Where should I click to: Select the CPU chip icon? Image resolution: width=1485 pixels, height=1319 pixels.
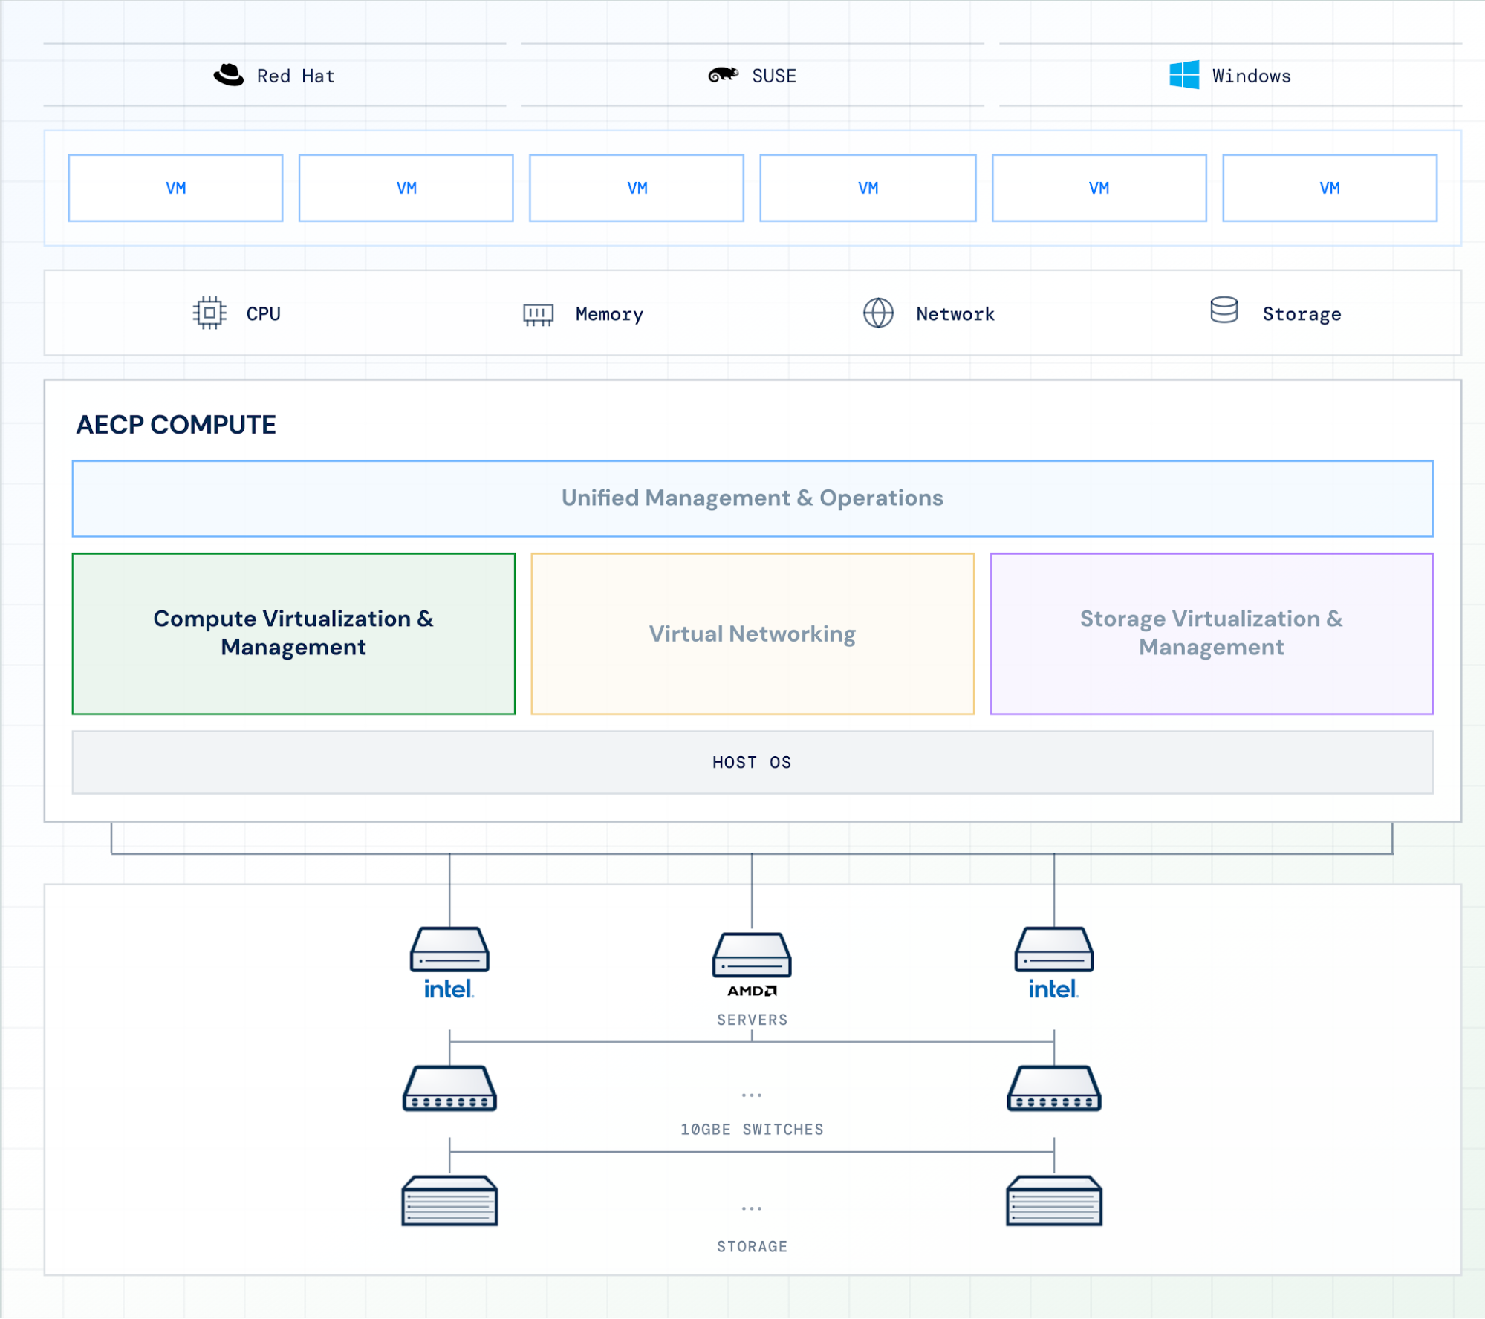tap(209, 313)
